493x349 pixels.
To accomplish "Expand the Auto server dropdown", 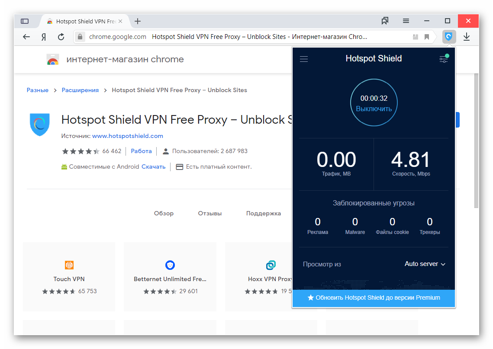I will click(425, 264).
